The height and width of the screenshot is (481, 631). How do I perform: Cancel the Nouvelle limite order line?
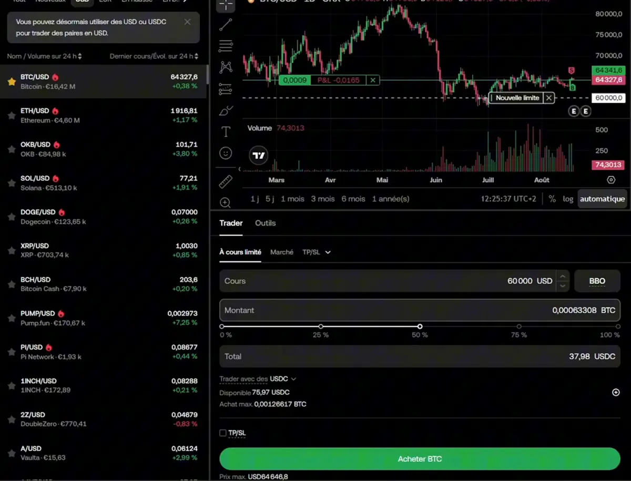point(548,98)
